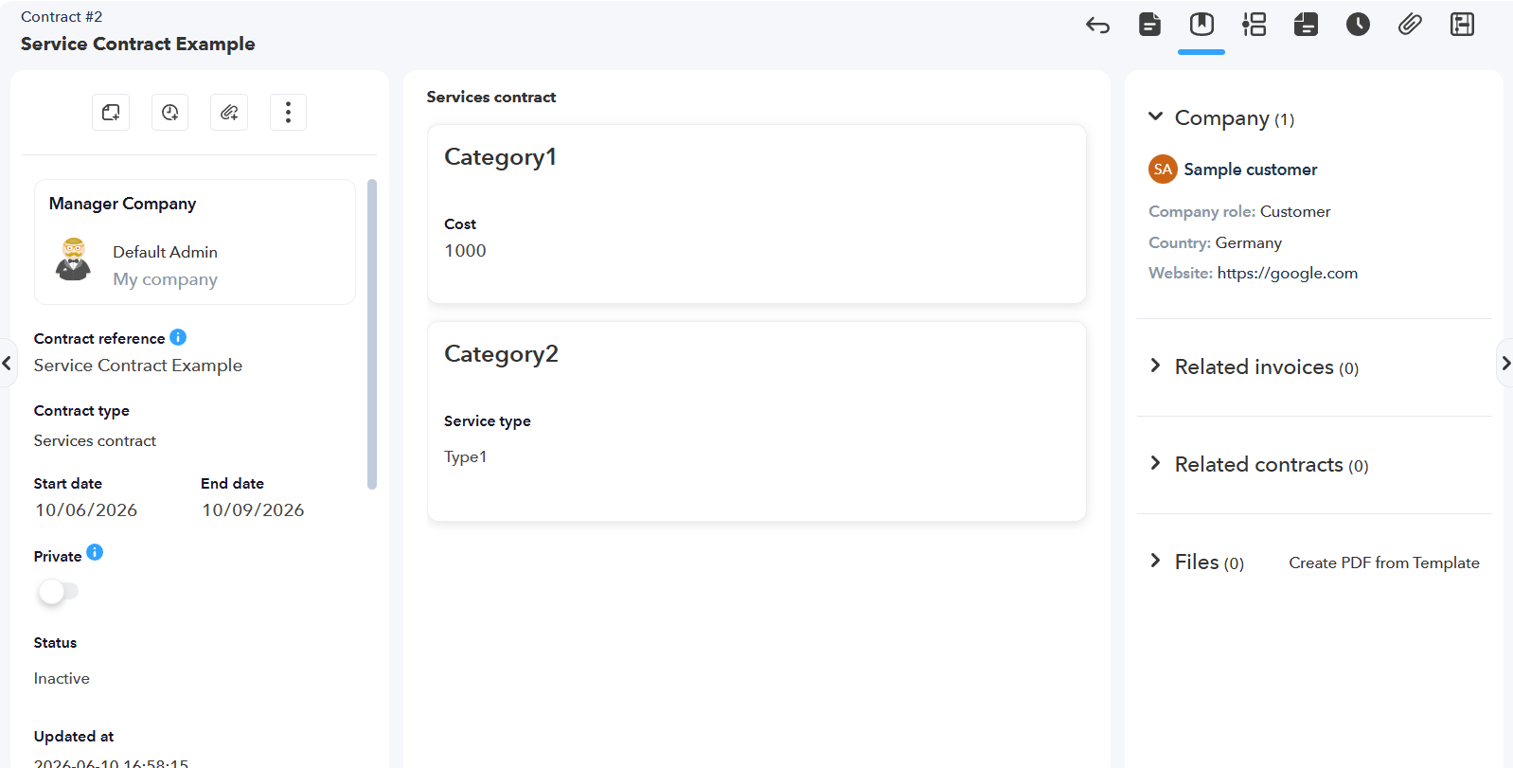This screenshot has width=1513, height=768.
Task: Select the active bookmark tab in top toolbar
Action: [x=1201, y=25]
